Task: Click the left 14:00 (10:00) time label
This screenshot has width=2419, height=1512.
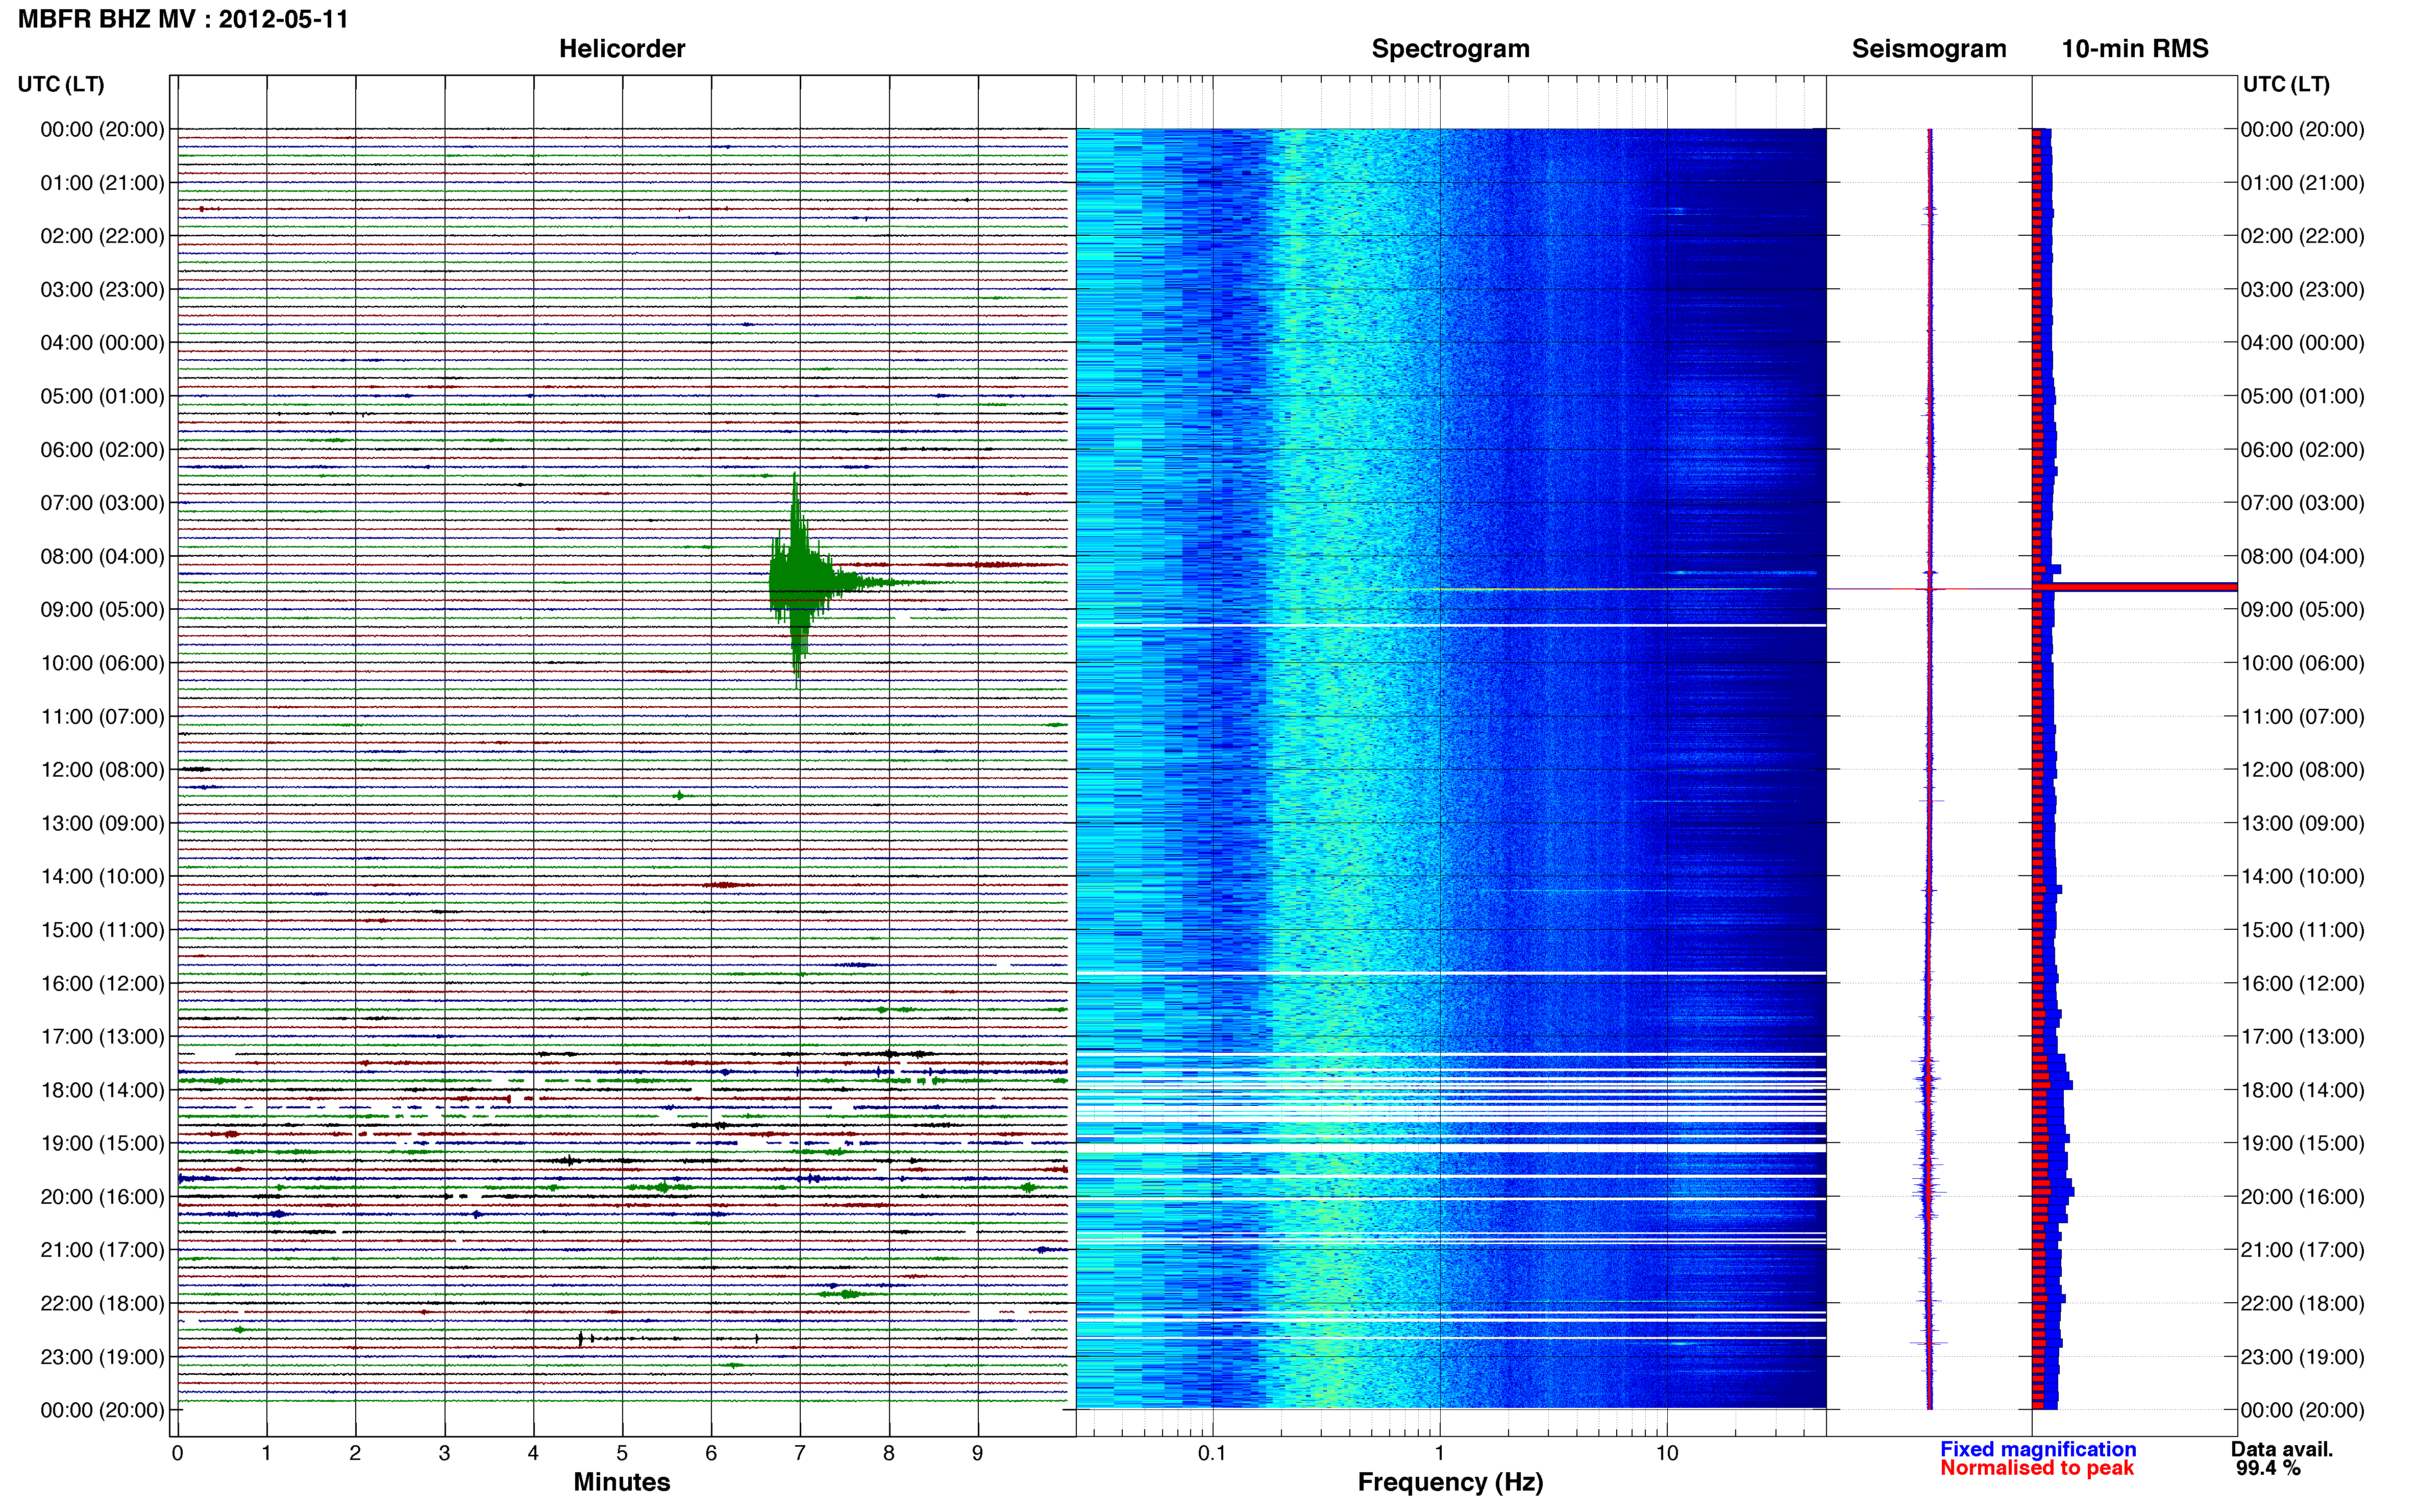Action: coord(102,877)
